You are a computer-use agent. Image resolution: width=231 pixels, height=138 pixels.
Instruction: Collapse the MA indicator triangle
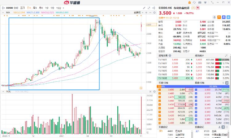pos(3,13)
